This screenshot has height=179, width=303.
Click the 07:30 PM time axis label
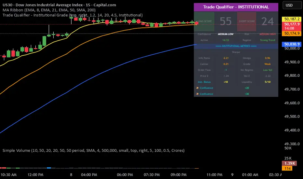(x=152, y=175)
